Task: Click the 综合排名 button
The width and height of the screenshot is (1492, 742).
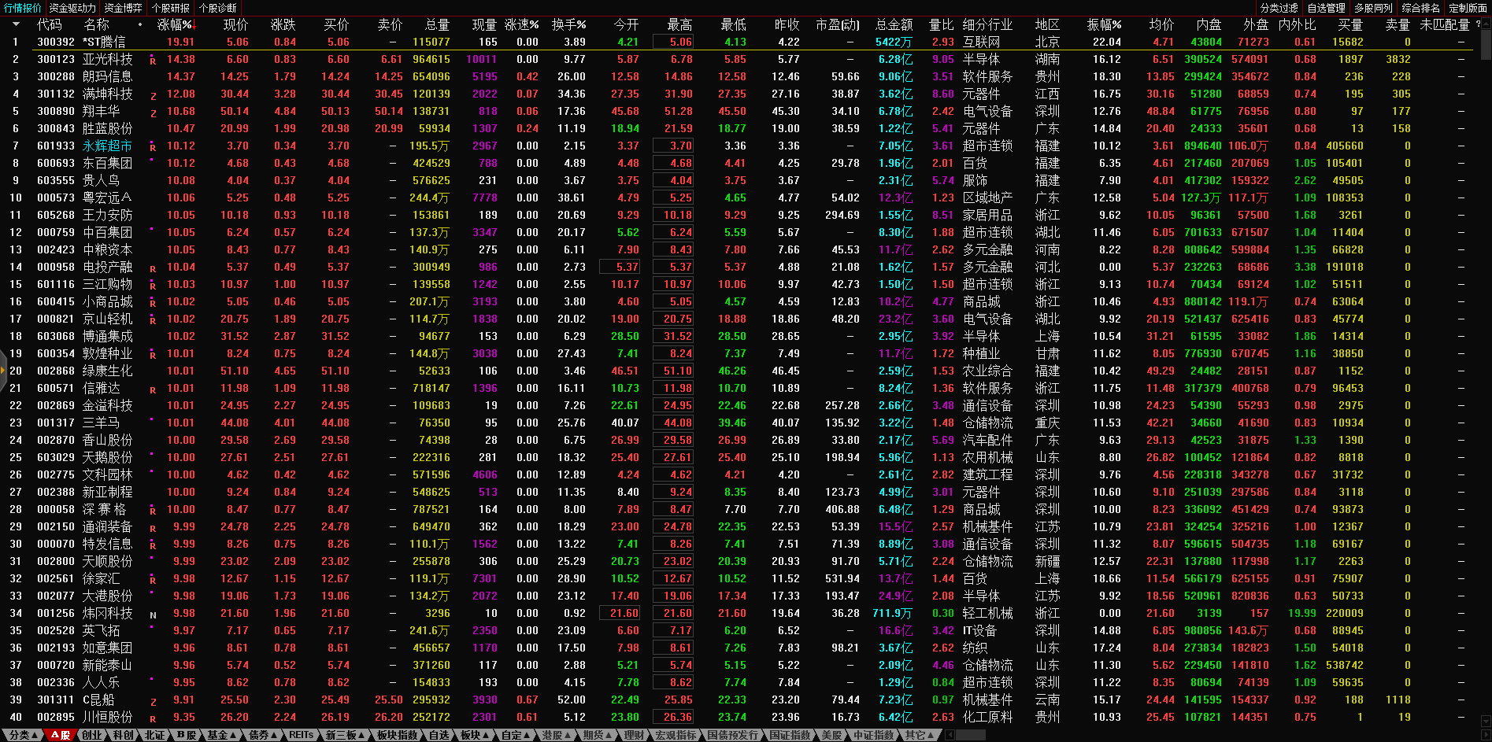Action: point(1420,8)
